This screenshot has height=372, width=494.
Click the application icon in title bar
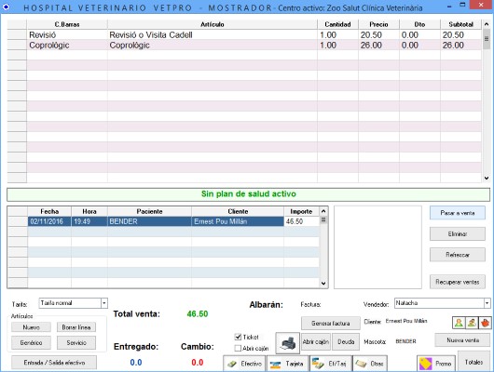pos(6,7)
